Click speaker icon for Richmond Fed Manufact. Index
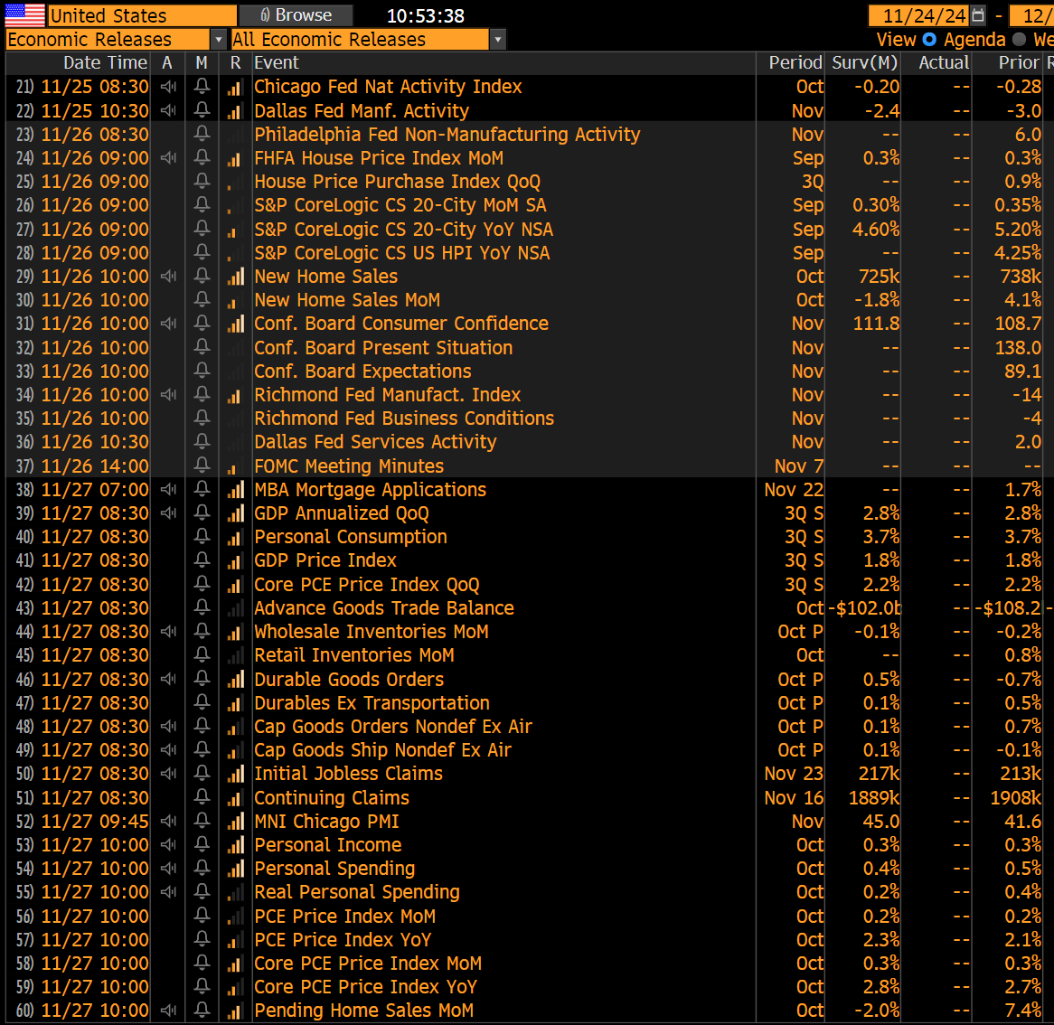1054x1025 pixels. [x=168, y=394]
